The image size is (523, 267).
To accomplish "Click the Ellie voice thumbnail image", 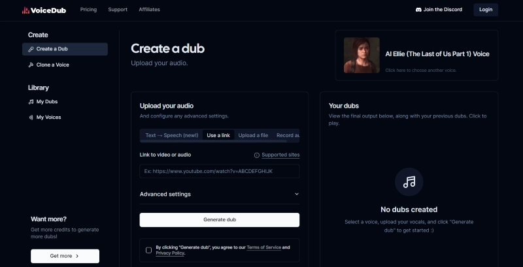I will point(362,55).
